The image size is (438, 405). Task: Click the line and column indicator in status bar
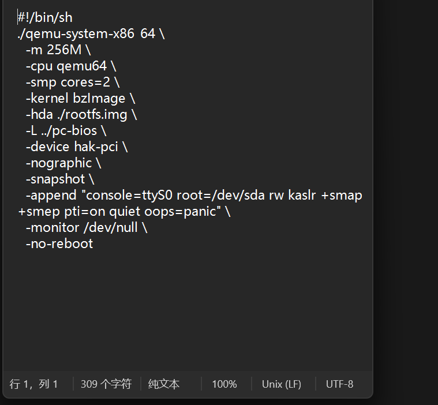point(34,384)
